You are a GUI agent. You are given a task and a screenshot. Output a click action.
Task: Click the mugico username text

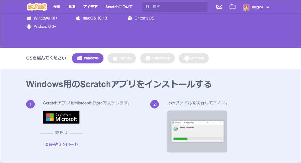click(x=257, y=7)
